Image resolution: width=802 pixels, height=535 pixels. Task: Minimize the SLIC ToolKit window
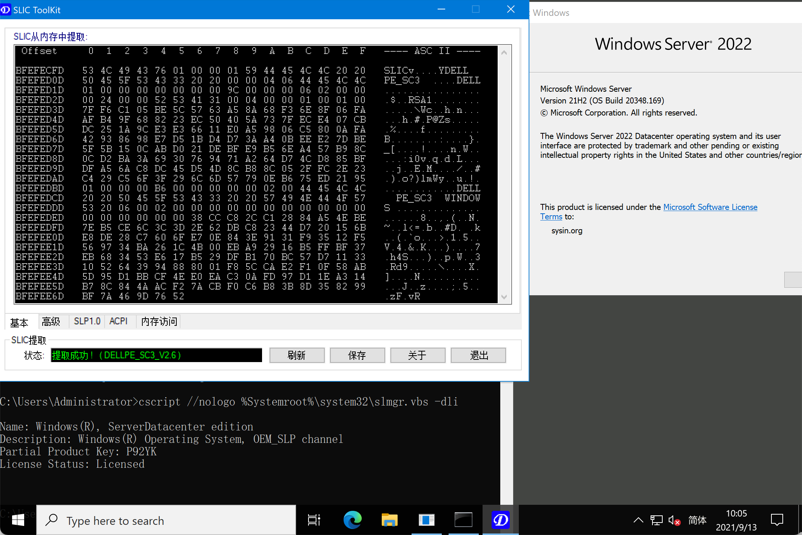click(x=441, y=9)
